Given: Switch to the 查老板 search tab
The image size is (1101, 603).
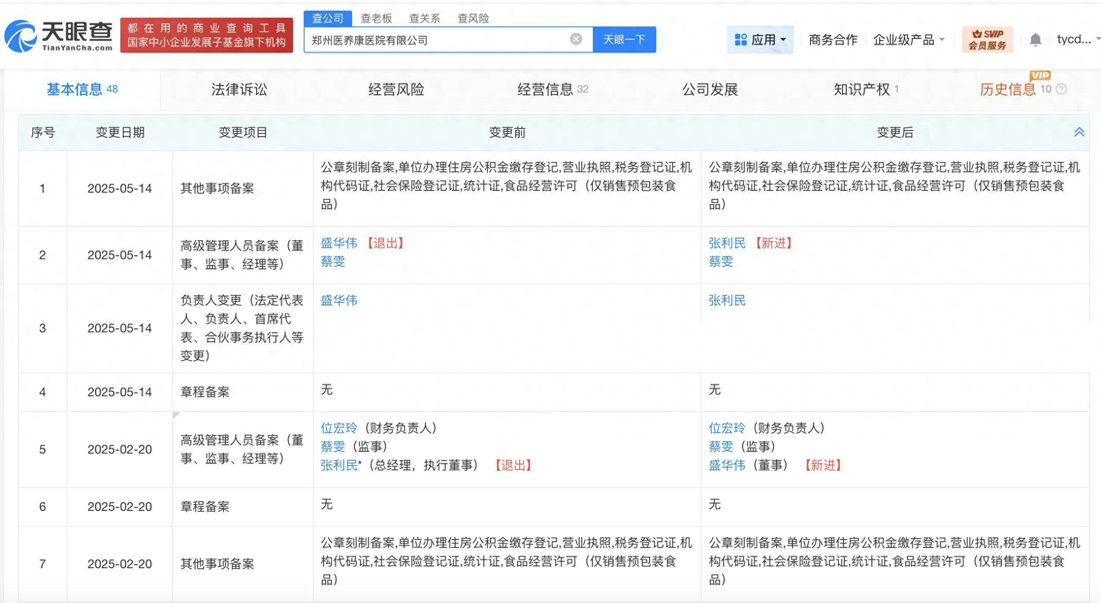Looking at the screenshot, I should [376, 18].
